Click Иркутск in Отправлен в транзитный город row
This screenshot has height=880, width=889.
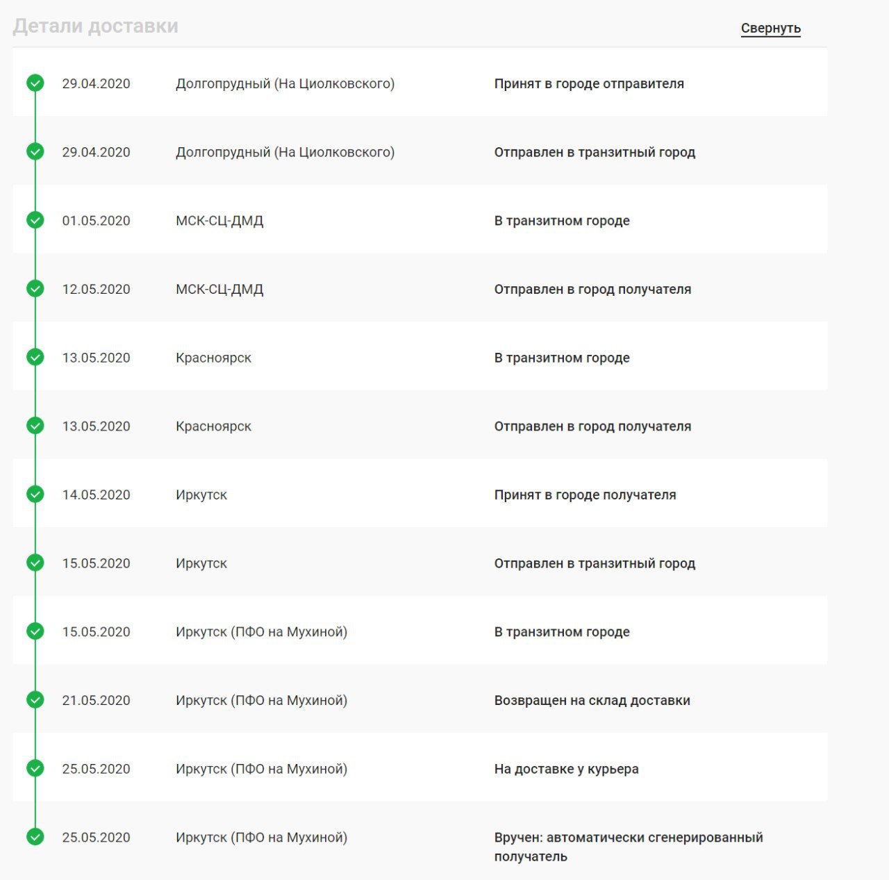pyautogui.click(x=201, y=564)
